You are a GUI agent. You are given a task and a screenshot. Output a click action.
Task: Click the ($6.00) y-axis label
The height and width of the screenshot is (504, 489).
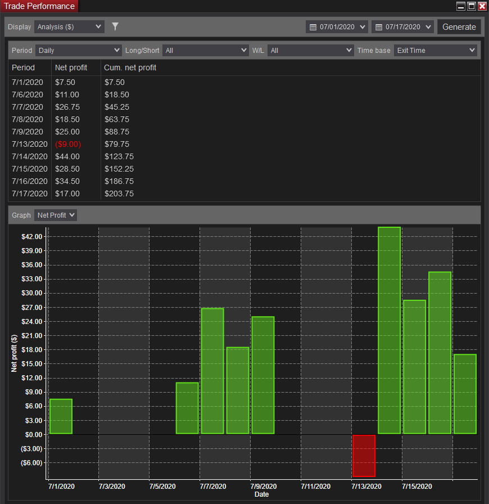[31, 463]
